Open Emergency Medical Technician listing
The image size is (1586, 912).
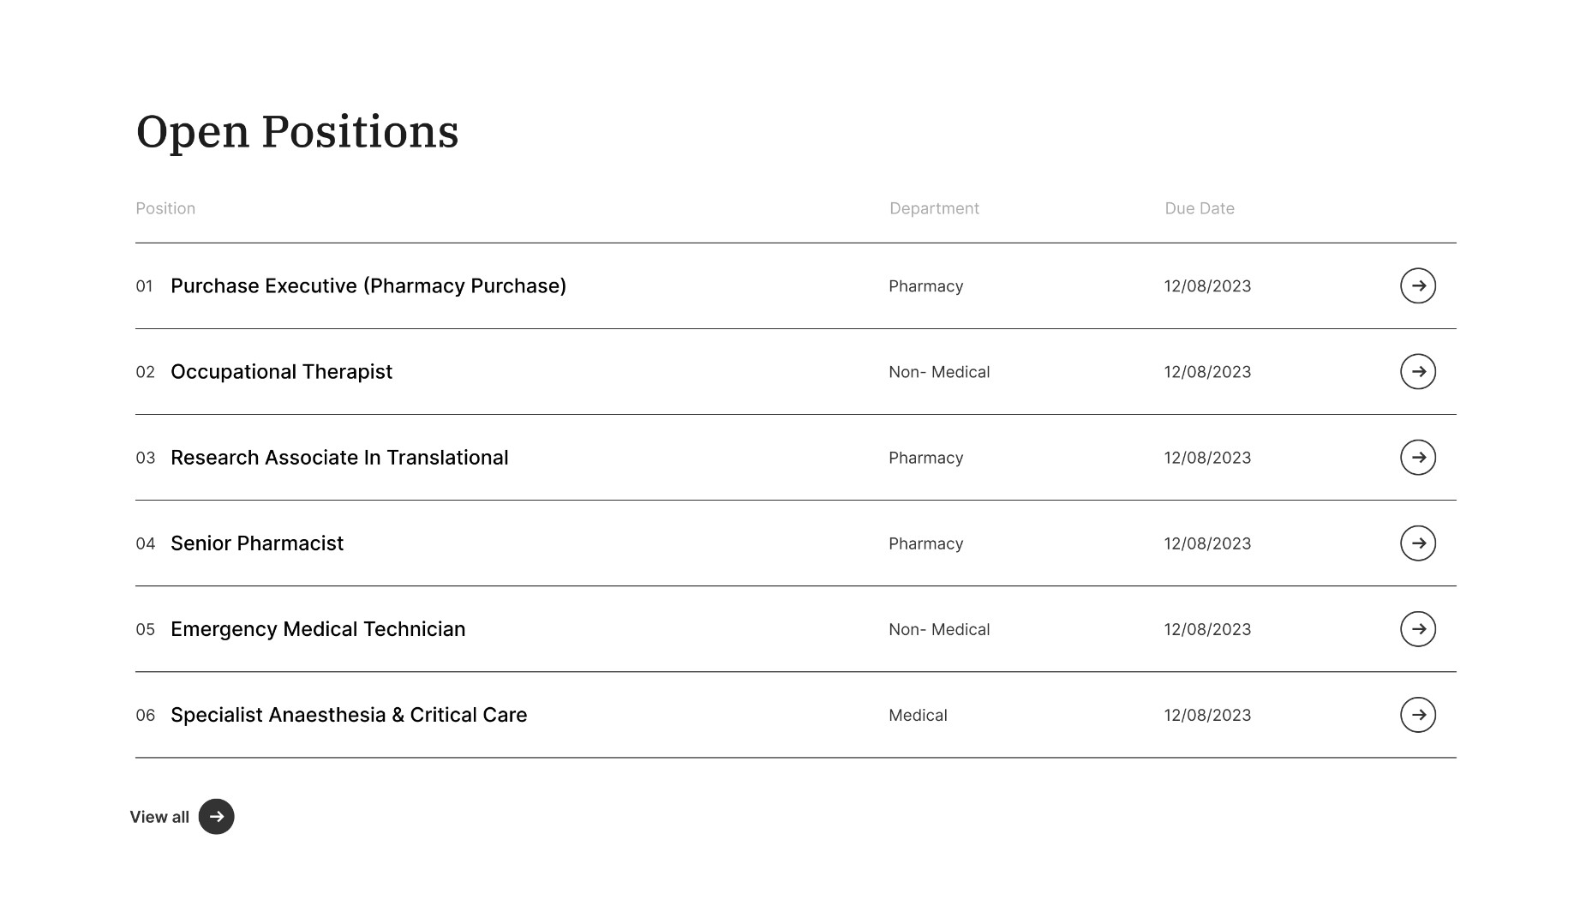pyautogui.click(x=318, y=628)
